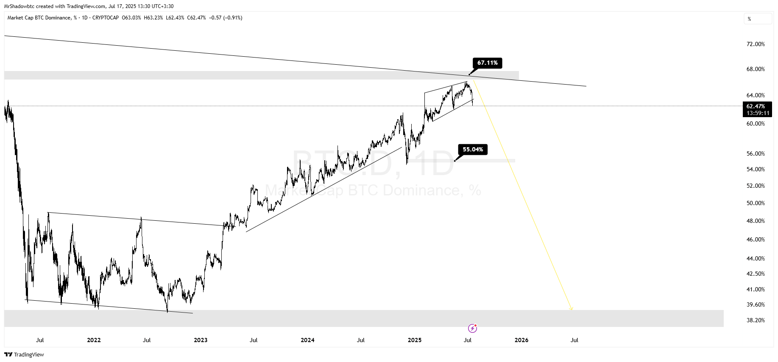Click the 2026 label on time axis
Viewport: 778px width, 362px height.
coord(521,340)
